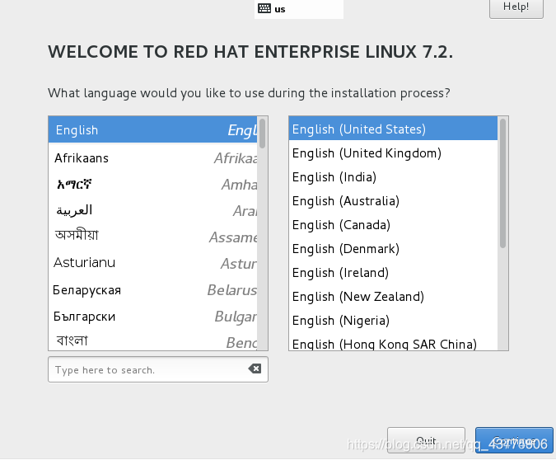
Task: Choose English (United Kingdom) locale
Action: click(x=393, y=153)
